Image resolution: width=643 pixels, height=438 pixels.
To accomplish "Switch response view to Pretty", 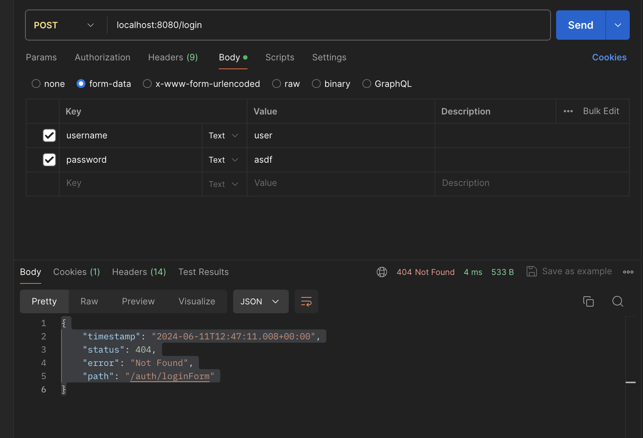I will pos(44,301).
